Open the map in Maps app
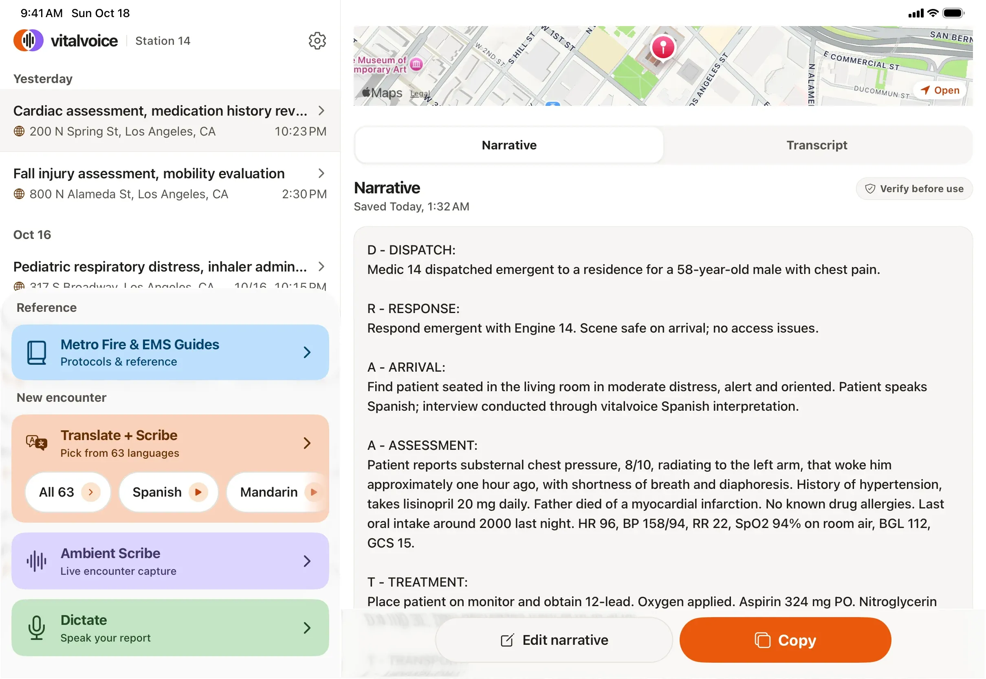Image resolution: width=986 pixels, height=679 pixels. (x=940, y=91)
